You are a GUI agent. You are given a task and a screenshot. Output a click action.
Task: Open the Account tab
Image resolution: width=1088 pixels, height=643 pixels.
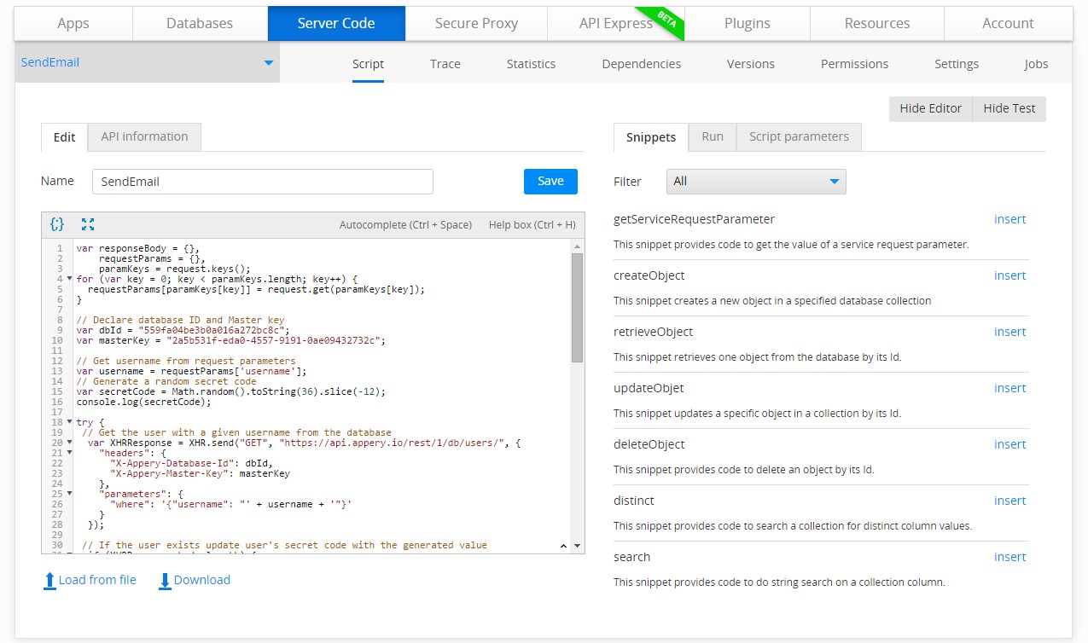point(1008,23)
